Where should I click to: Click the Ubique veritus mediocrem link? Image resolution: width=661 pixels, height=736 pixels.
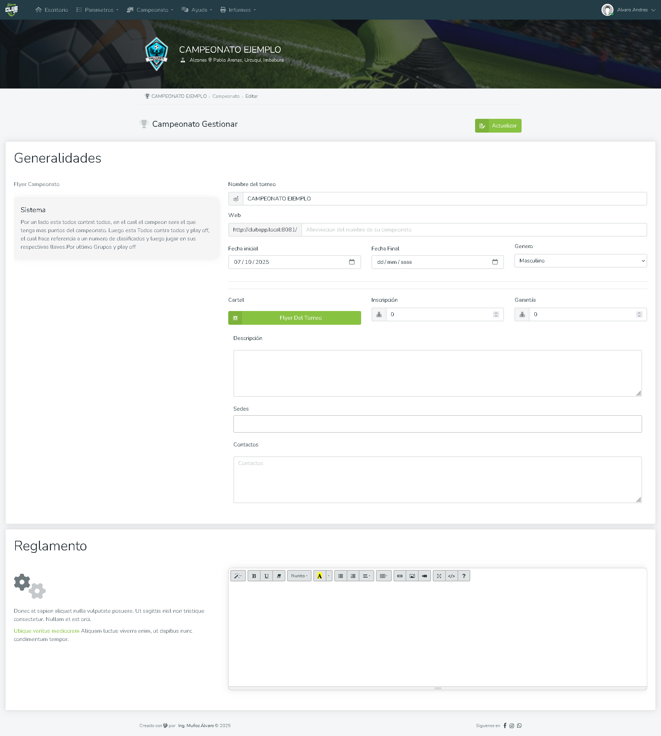46,631
